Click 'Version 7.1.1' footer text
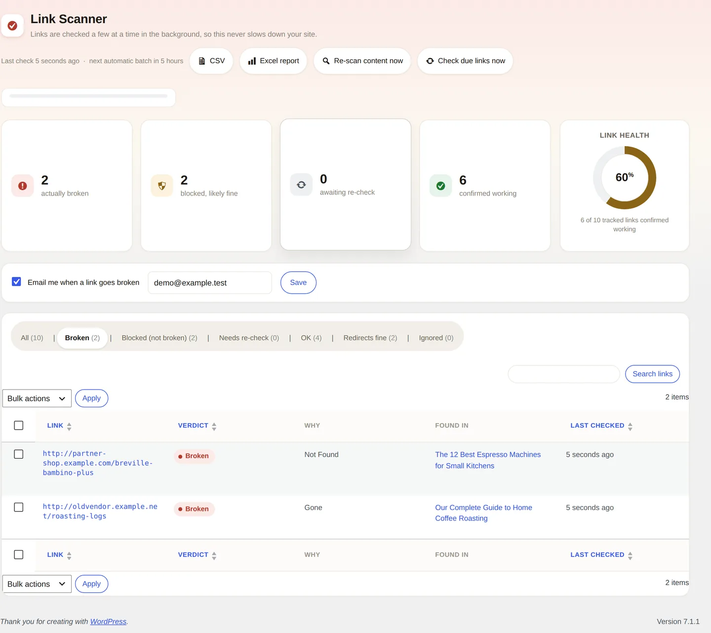 click(678, 622)
